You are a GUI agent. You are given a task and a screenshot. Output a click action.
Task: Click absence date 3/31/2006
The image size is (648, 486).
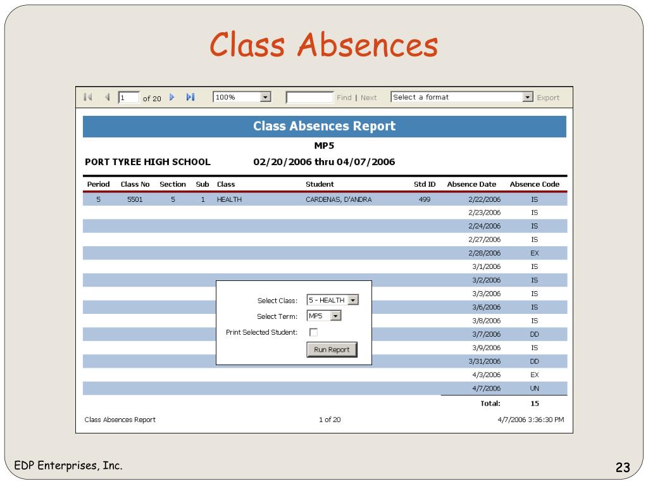484,361
